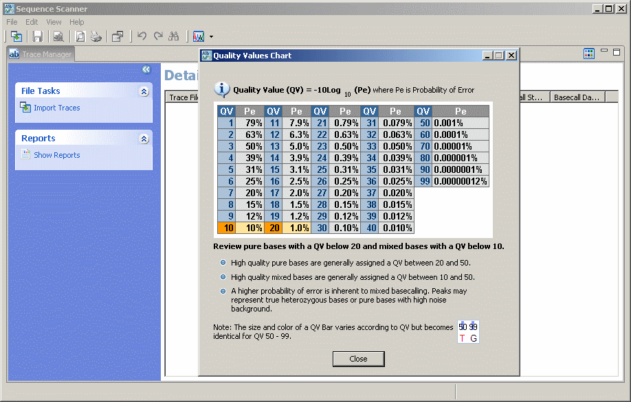This screenshot has height=402, width=631.
Task: Open the trace viewer icon dropdown arrow
Action: [x=210, y=36]
